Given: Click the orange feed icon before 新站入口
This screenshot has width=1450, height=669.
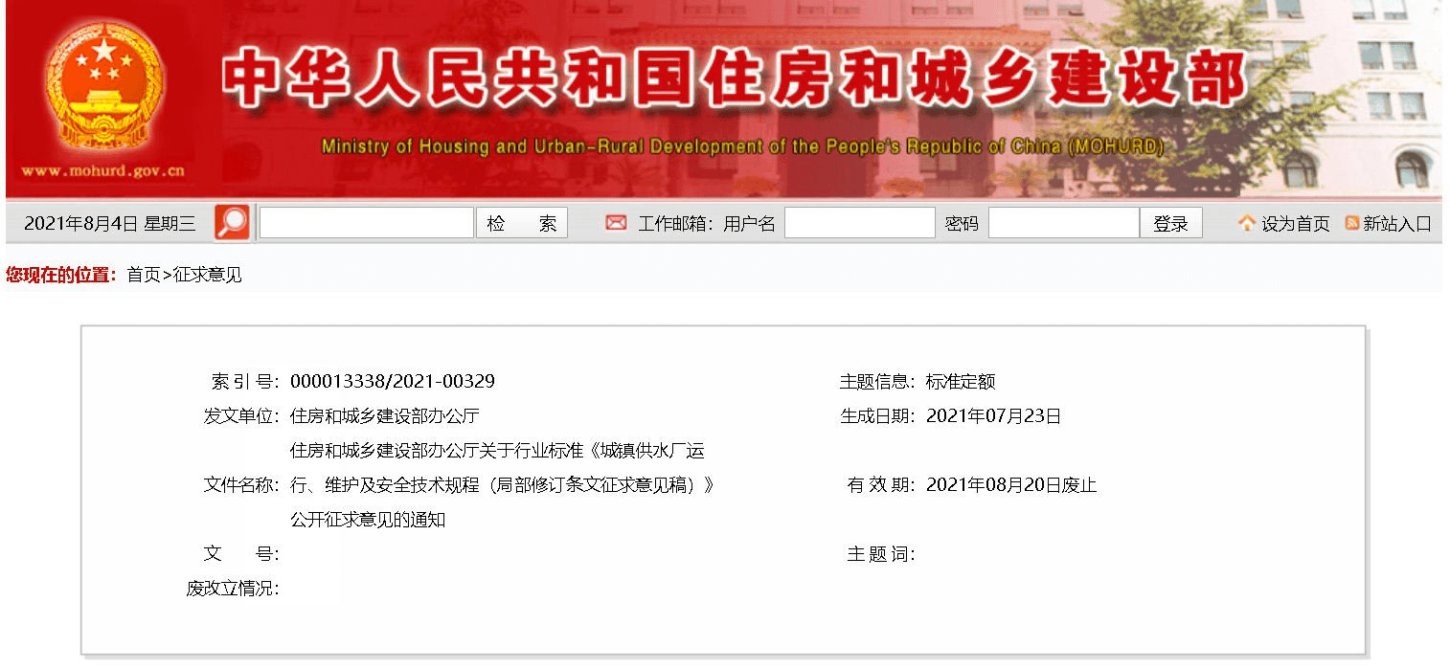Looking at the screenshot, I should pos(1351,224).
